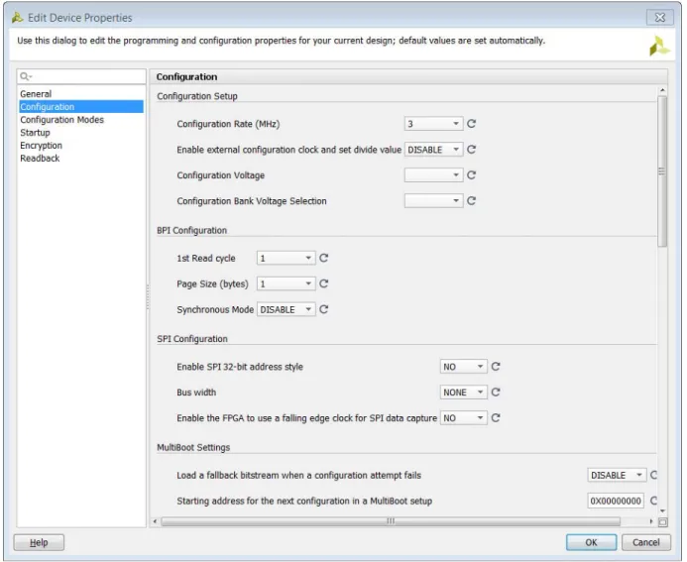Reset Configuration Voltage to default
The image size is (687, 562).
tap(471, 175)
